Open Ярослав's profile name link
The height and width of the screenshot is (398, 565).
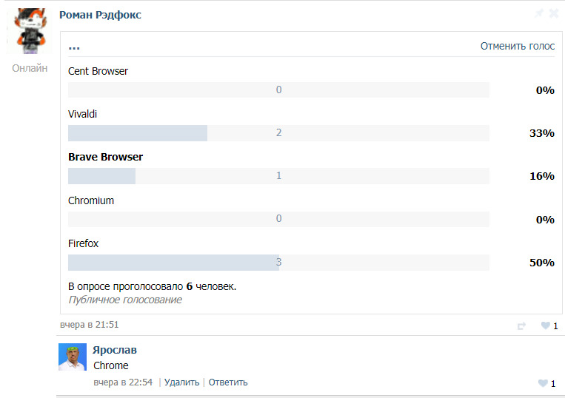(115, 350)
